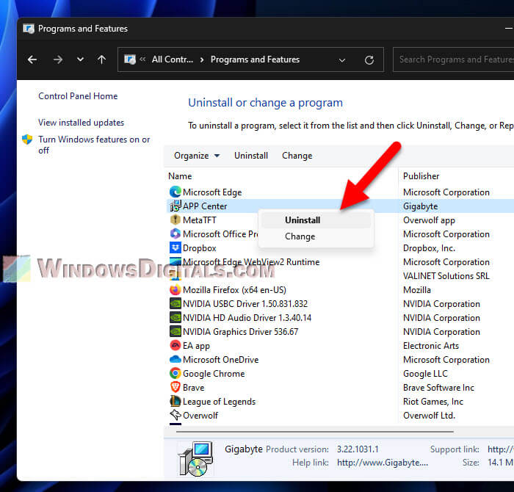Select the Dropbox row name

(200, 248)
